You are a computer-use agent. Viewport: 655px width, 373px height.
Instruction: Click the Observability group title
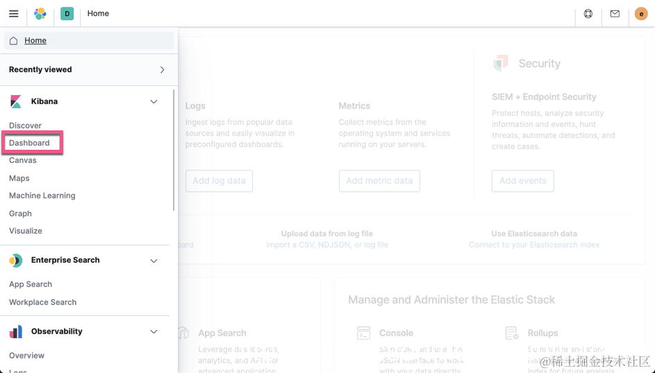[x=57, y=331]
